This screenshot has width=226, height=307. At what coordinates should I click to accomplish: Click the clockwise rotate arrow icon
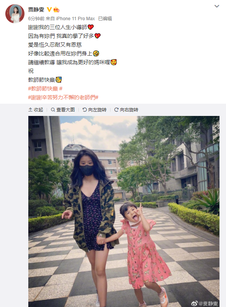click(116, 110)
